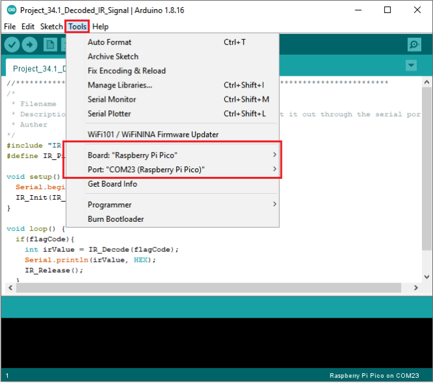
Task: Launch Serial Plotter menu entry
Action: [x=173, y=114]
